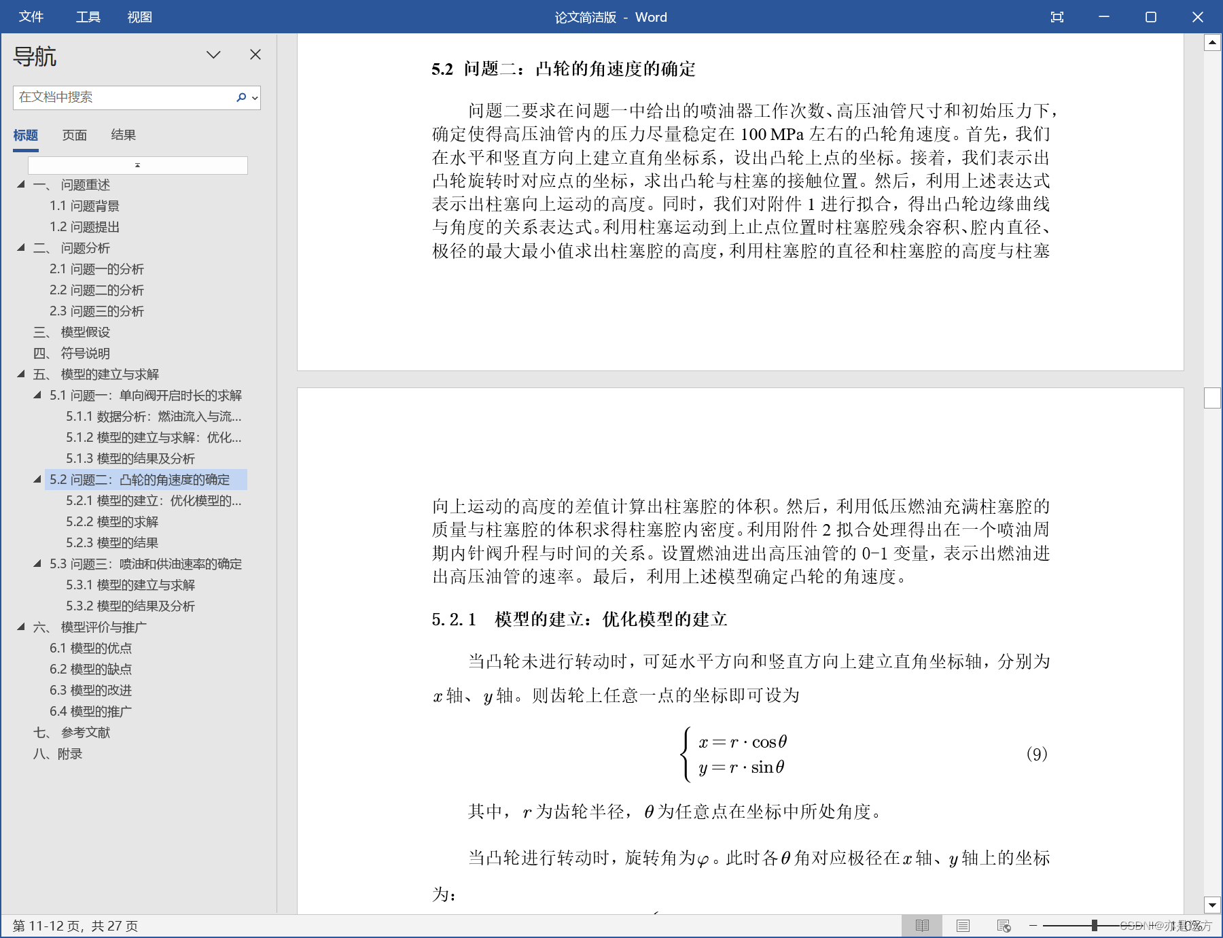Go to 2.3 问题三的分析
Viewport: 1223px width, 938px height.
96,311
